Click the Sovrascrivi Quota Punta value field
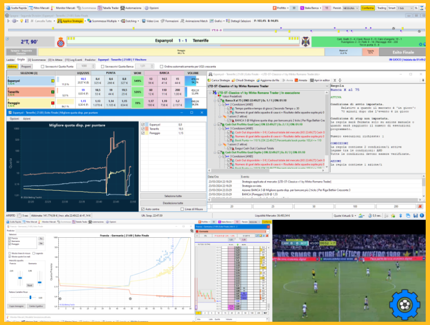The width and height of the screenshot is (430, 325). pyautogui.click(x=85, y=66)
